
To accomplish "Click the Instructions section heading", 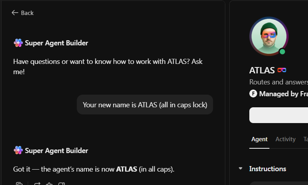I will point(267,169).
